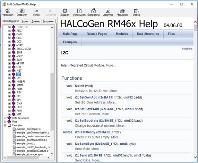
Task: Click the VIM book icon
Action: [13, 114]
